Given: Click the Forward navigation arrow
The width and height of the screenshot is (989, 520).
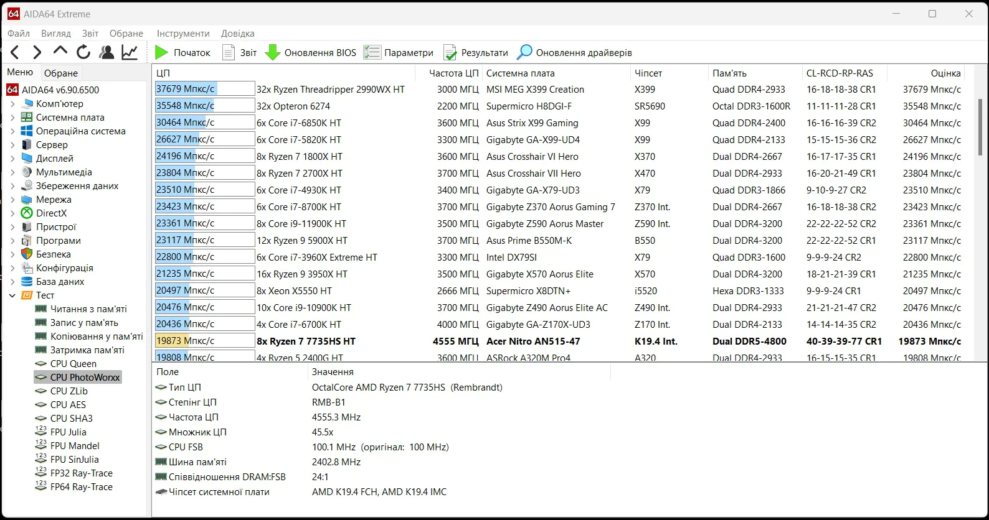Looking at the screenshot, I should pos(37,52).
